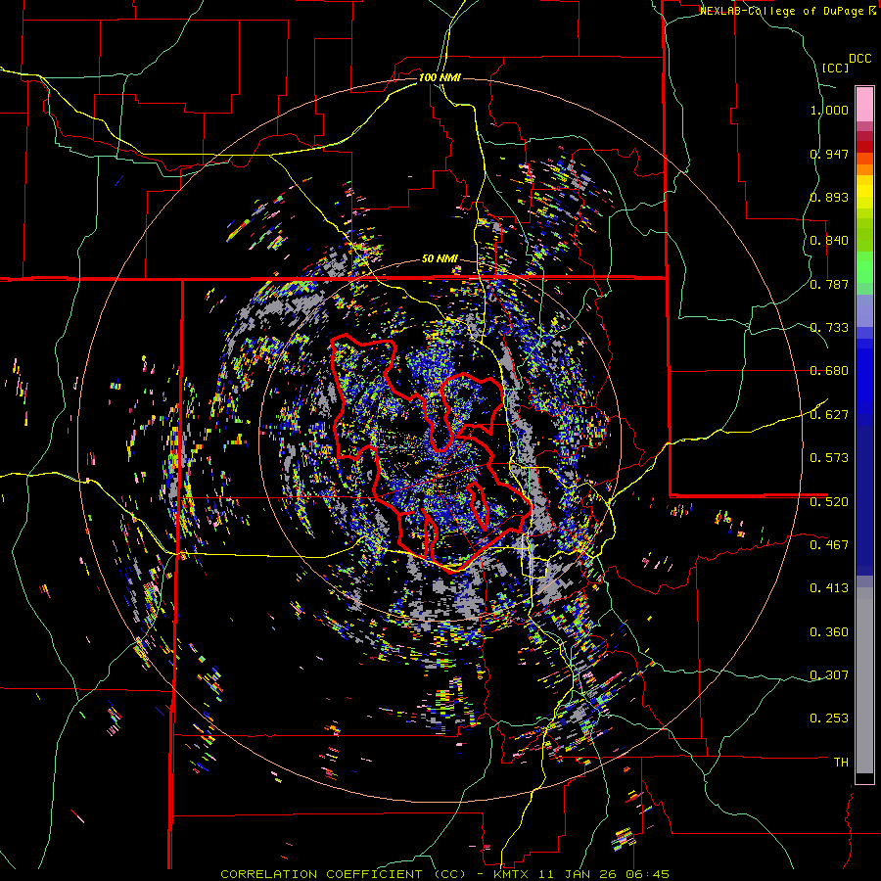Select the 0.253 scale value
Image resolution: width=881 pixels, height=881 pixels.
829,719
